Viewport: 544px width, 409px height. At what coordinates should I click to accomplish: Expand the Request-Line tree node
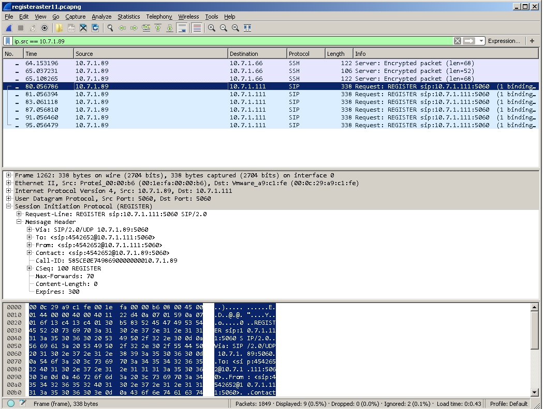[19, 214]
